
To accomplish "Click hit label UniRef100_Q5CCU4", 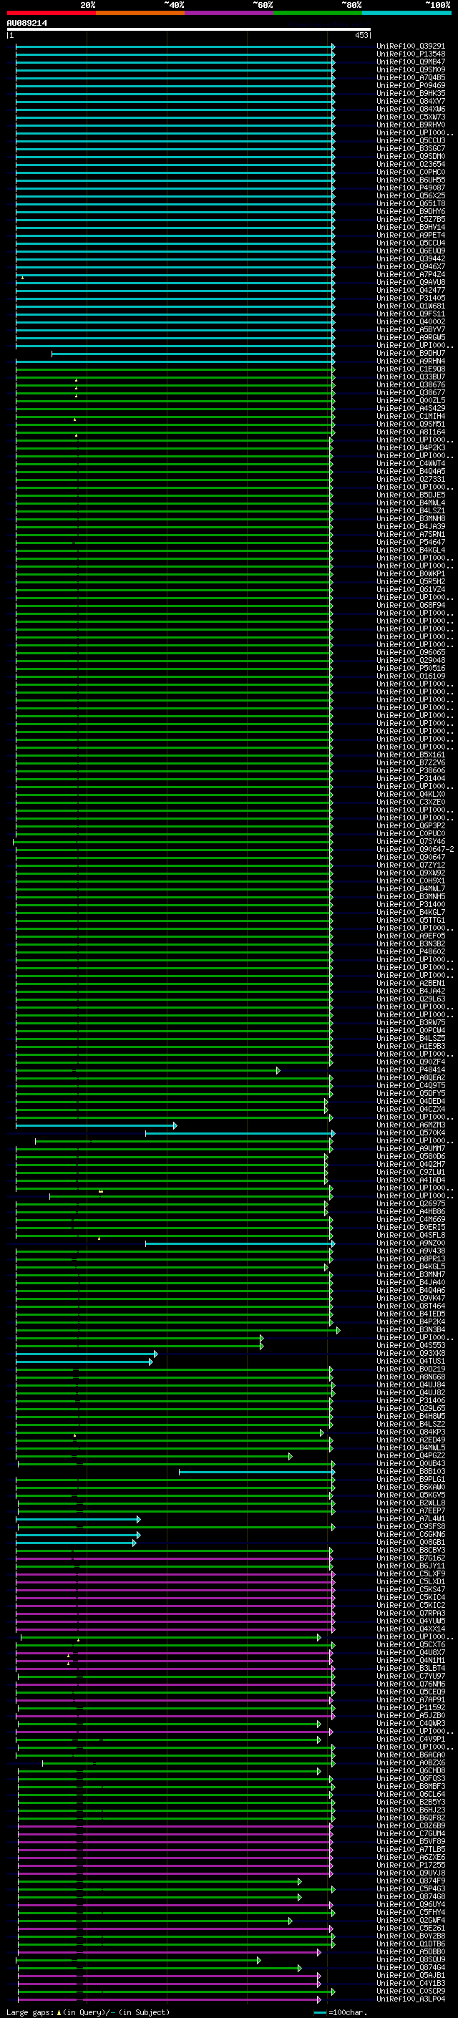I will coord(411,243).
